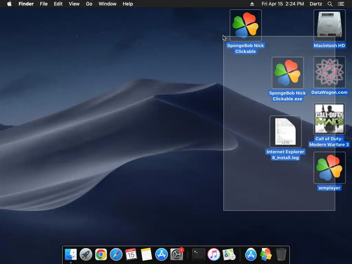Click the "8_install.log" label text
The width and height of the screenshot is (352, 264).
(286, 157)
